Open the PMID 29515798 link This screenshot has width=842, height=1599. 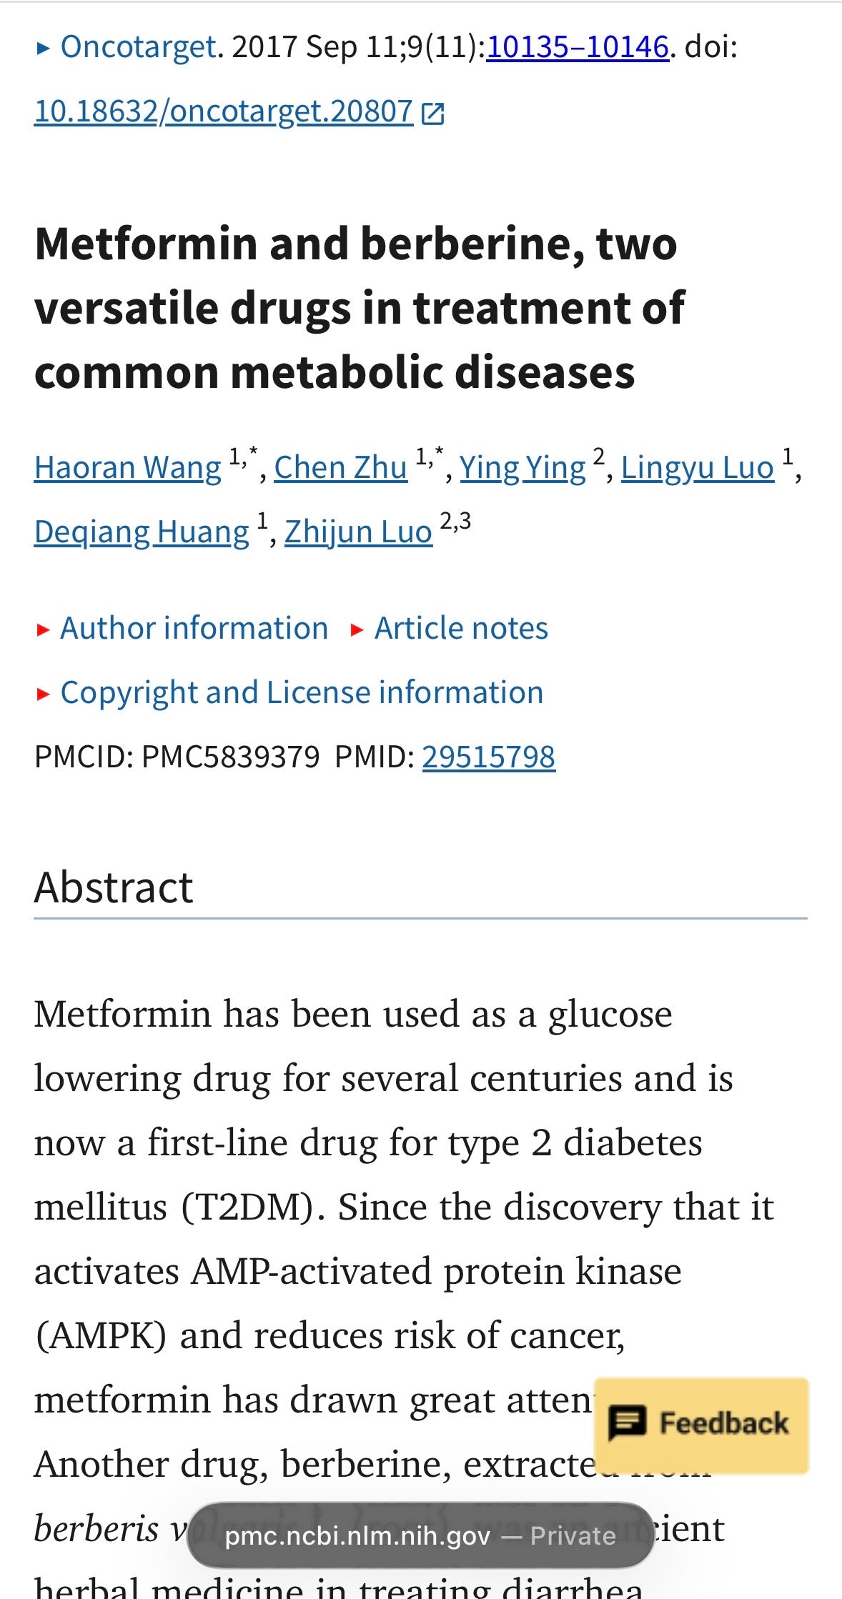(489, 757)
